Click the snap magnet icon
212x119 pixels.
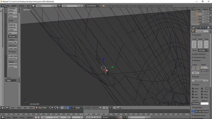click(x=107, y=108)
